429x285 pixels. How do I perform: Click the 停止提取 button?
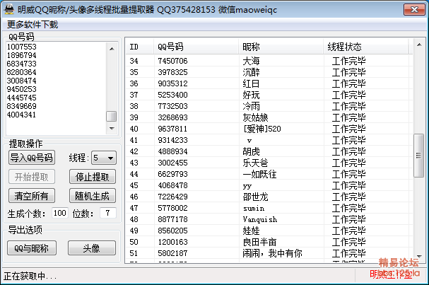93,177
